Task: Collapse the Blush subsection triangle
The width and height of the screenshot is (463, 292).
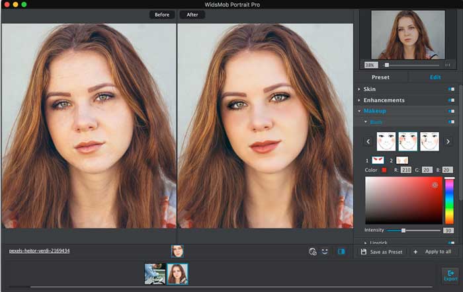Action: point(366,122)
